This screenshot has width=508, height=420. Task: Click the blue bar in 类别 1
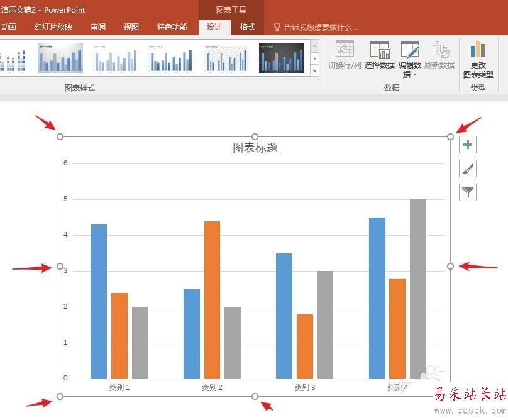[99, 301]
